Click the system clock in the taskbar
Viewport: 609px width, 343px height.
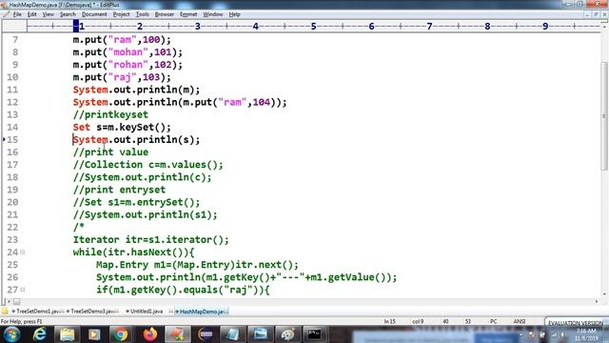click(x=586, y=334)
